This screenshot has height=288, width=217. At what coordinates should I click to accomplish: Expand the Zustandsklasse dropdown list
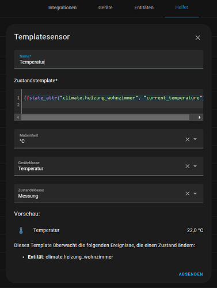[x=195, y=194]
